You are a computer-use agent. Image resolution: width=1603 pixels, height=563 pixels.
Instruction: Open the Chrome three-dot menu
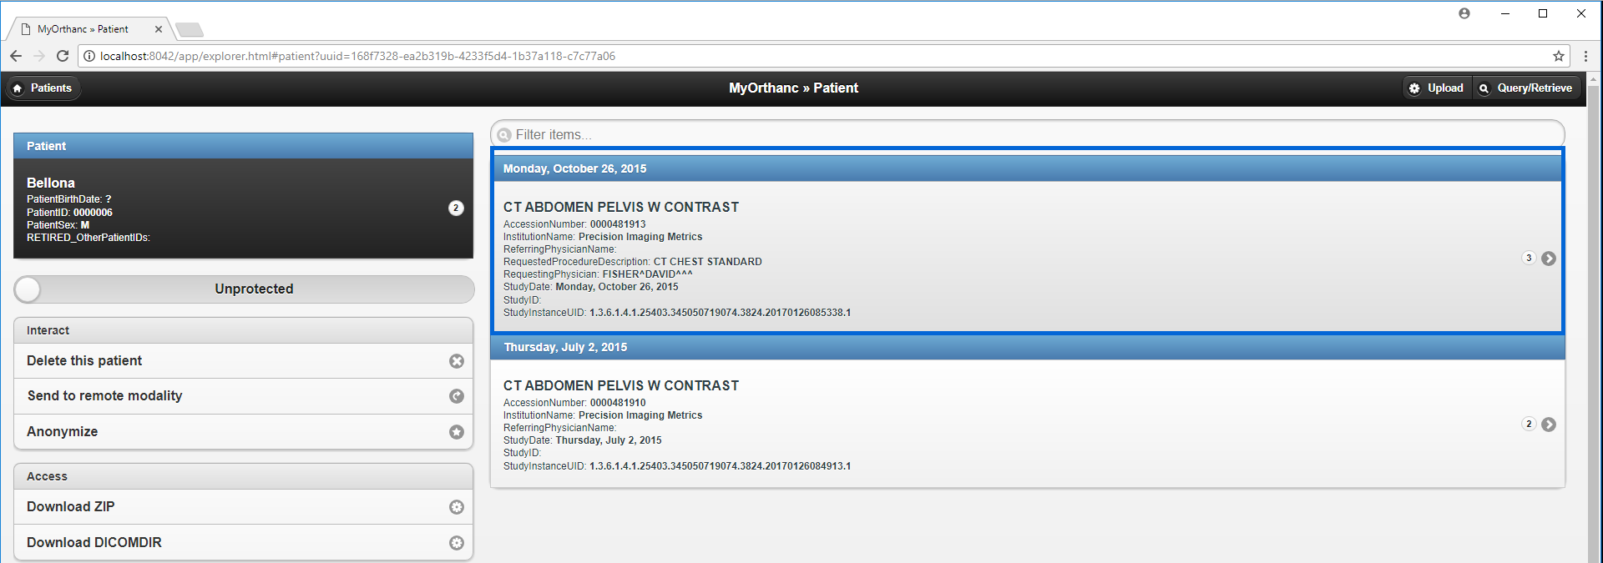coord(1585,56)
